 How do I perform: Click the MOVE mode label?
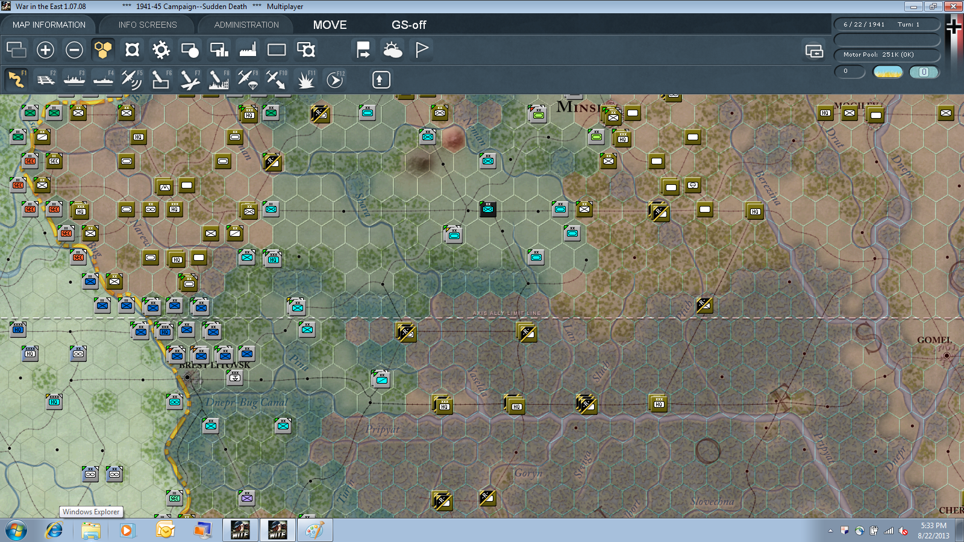click(x=330, y=25)
